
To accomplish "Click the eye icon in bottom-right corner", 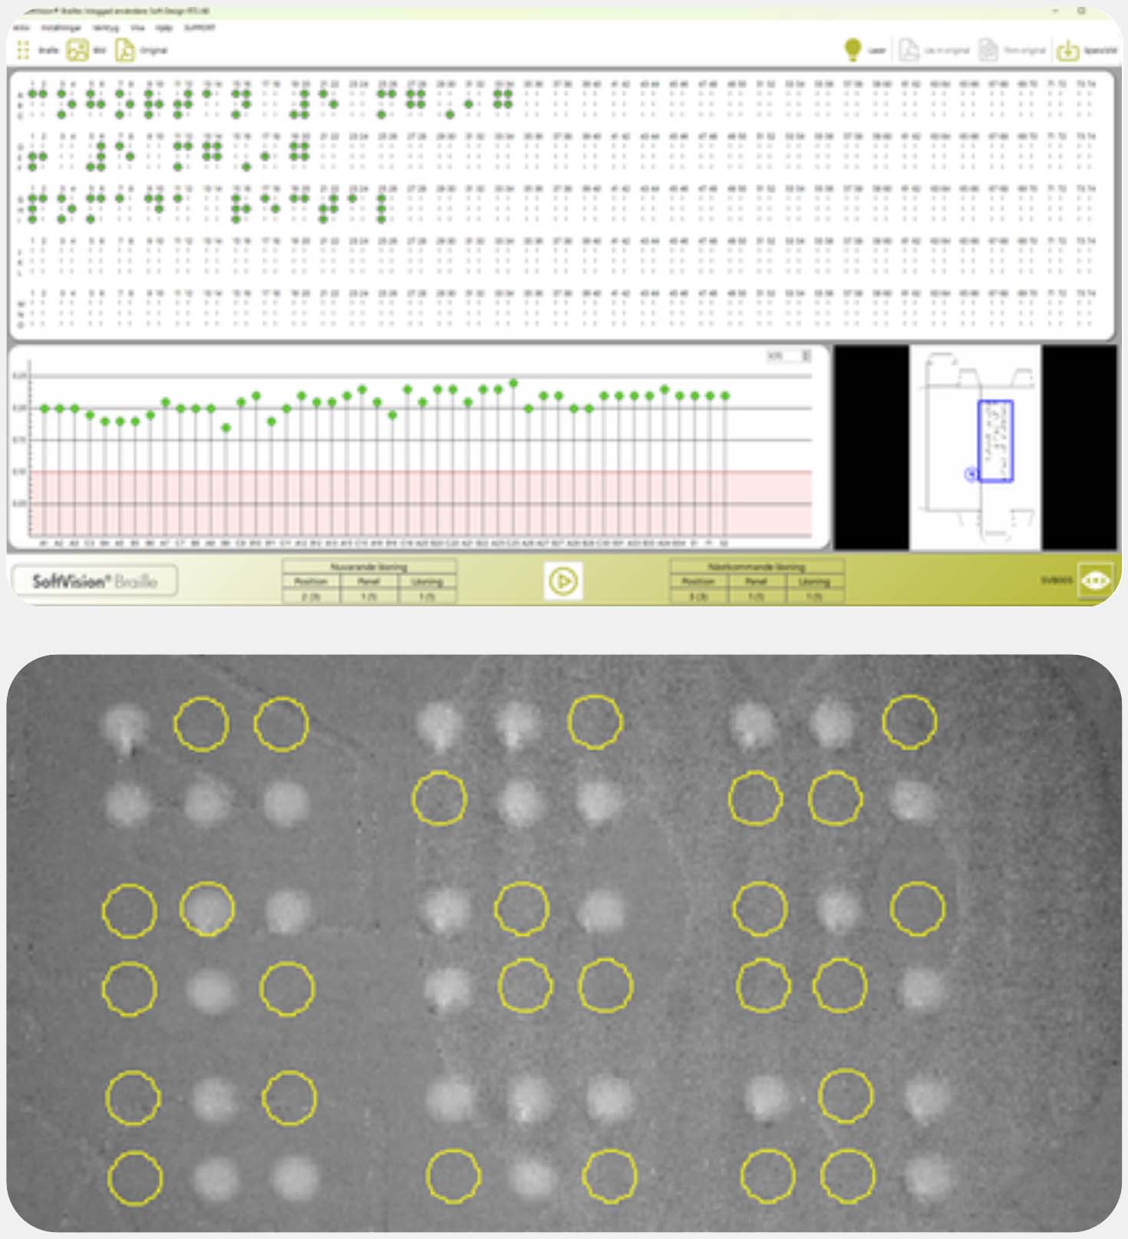I will (1095, 580).
